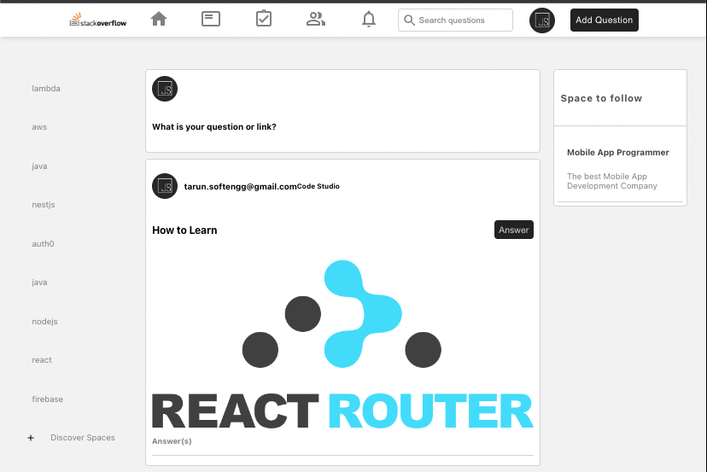Click the Search questions field

pos(455,20)
